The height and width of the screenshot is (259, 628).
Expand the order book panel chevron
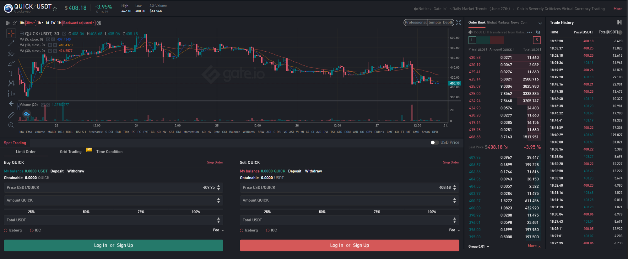(540, 23)
